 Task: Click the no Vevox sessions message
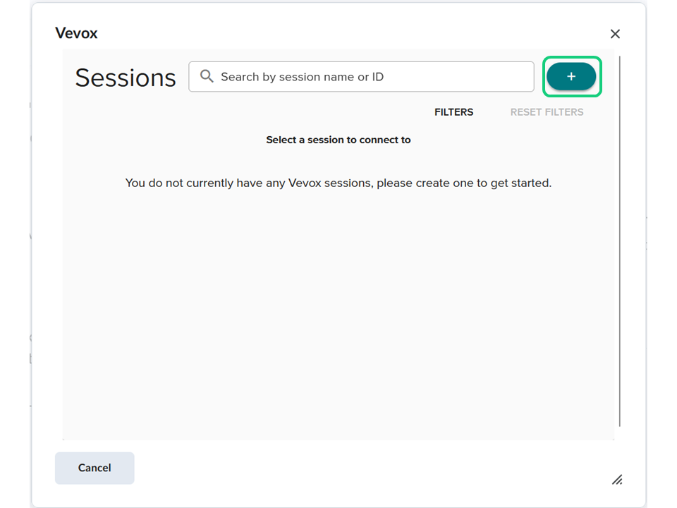click(338, 183)
